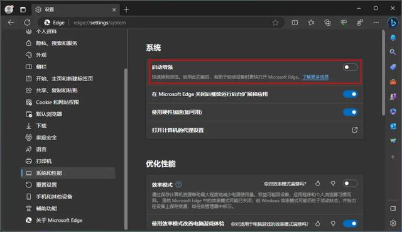
Task: Turn off gaming efficiency mode toggle
Action: (350, 224)
